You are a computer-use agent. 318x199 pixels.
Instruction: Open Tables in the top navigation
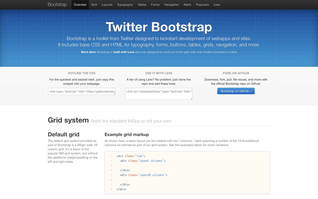pyautogui.click(x=142, y=5)
